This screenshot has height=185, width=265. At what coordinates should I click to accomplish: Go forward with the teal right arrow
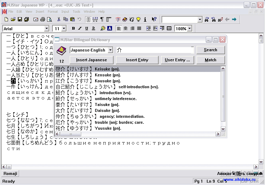click(x=234, y=20)
